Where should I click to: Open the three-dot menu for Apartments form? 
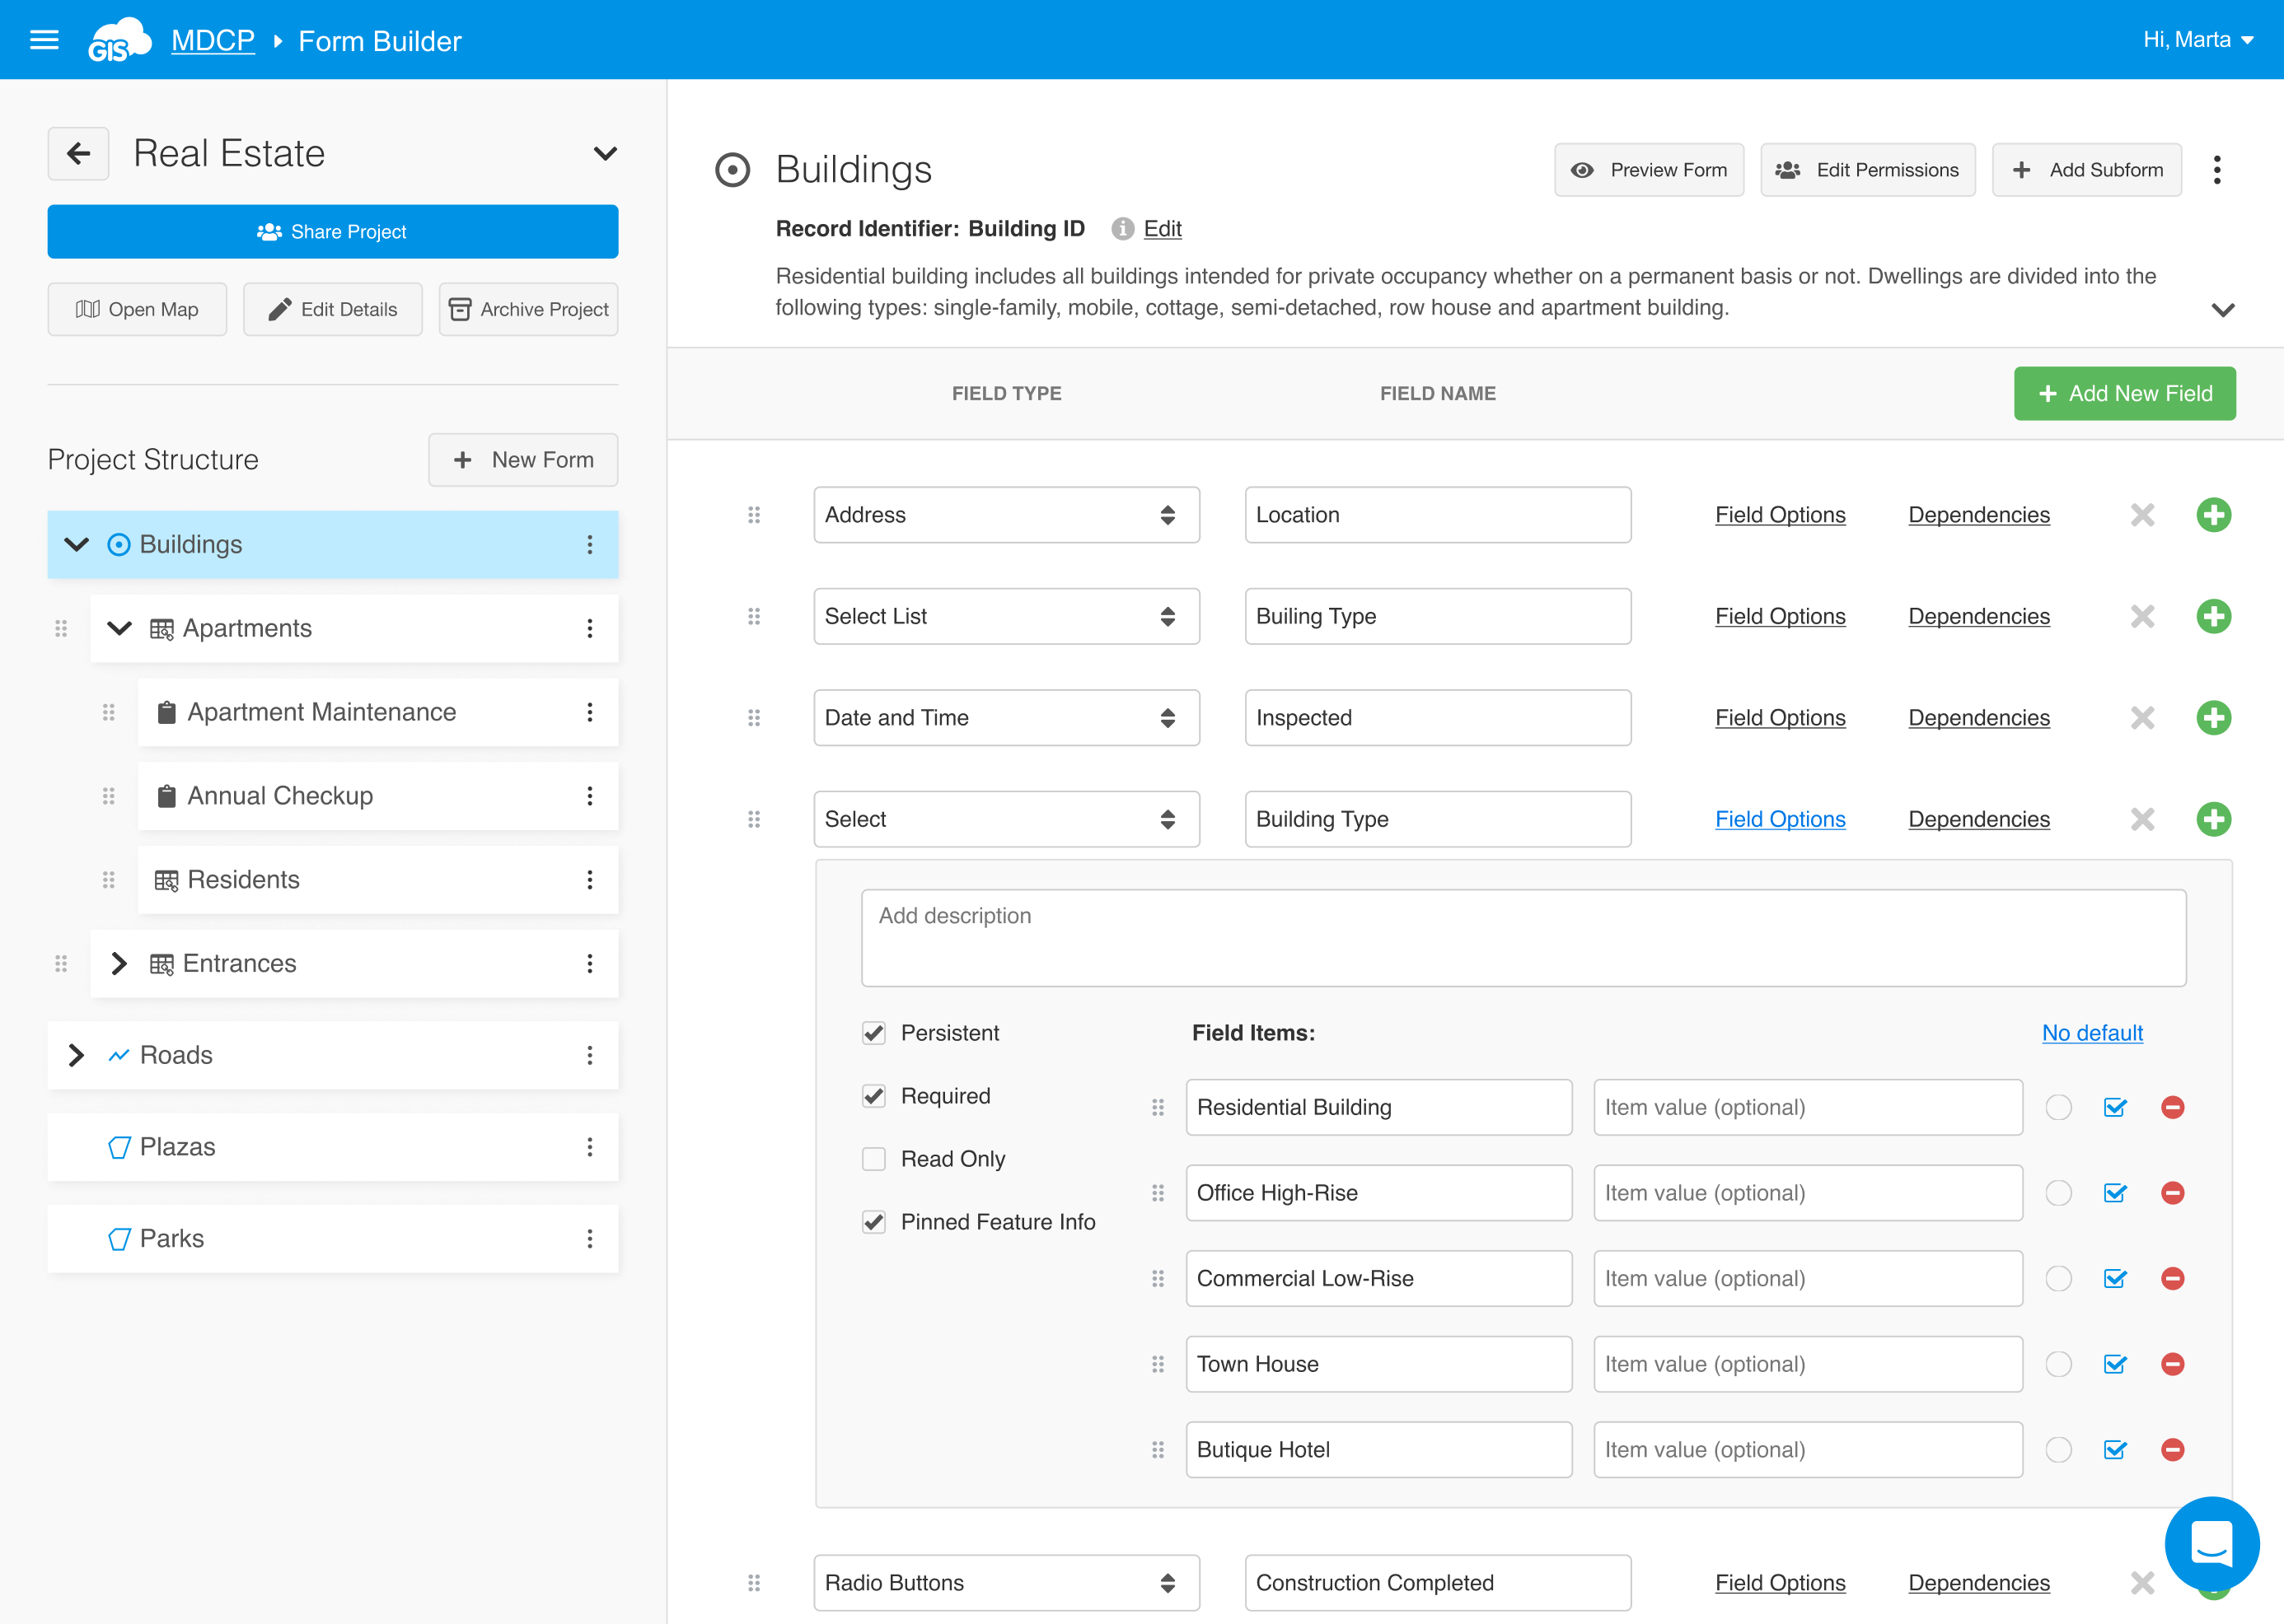click(x=590, y=628)
